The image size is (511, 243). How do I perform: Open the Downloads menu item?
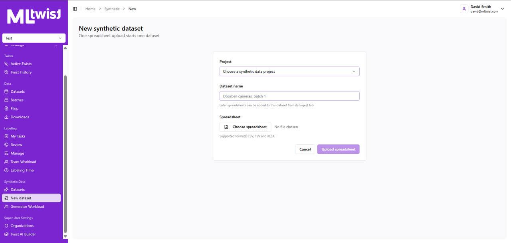tap(32, 117)
